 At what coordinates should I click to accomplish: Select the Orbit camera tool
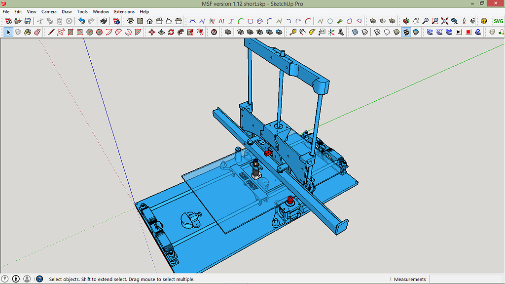pos(406,21)
